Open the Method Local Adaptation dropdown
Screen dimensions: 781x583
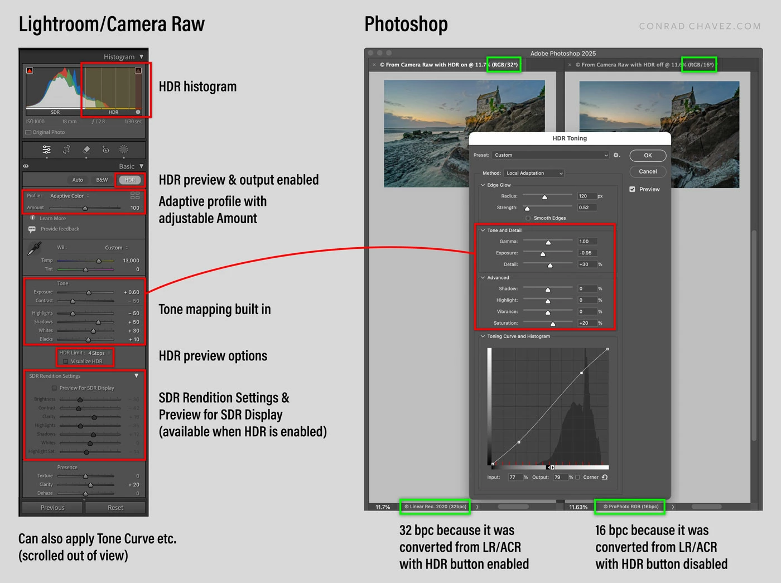(534, 174)
